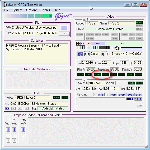Screen dimensions: 150x150
Task: Click the TFF field order indicator
Action: (x=97, y=74)
